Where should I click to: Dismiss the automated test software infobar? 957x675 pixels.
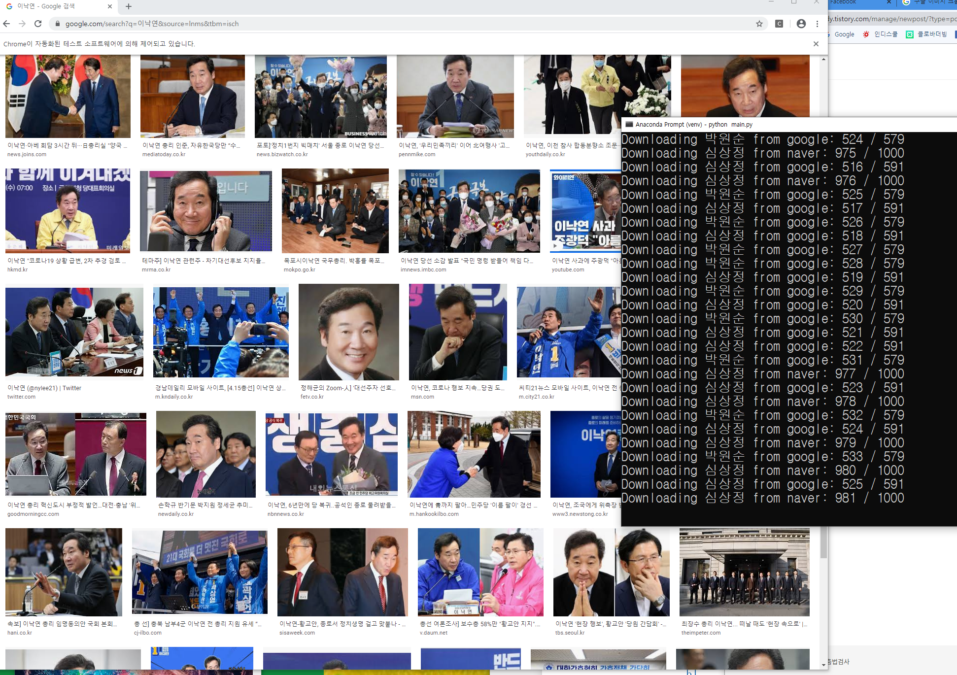point(816,44)
